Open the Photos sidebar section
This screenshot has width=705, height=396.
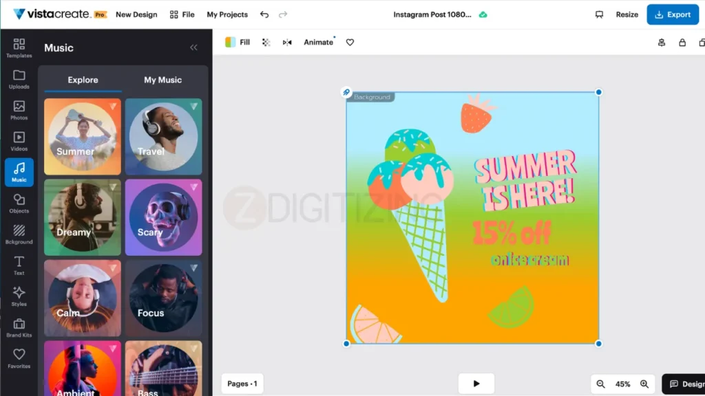click(19, 110)
